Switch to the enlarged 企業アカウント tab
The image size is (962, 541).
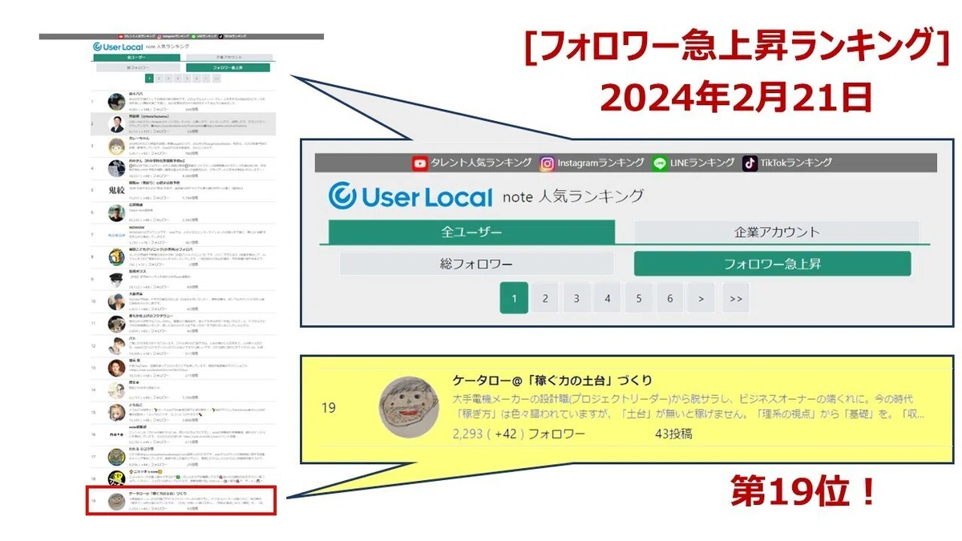(776, 232)
